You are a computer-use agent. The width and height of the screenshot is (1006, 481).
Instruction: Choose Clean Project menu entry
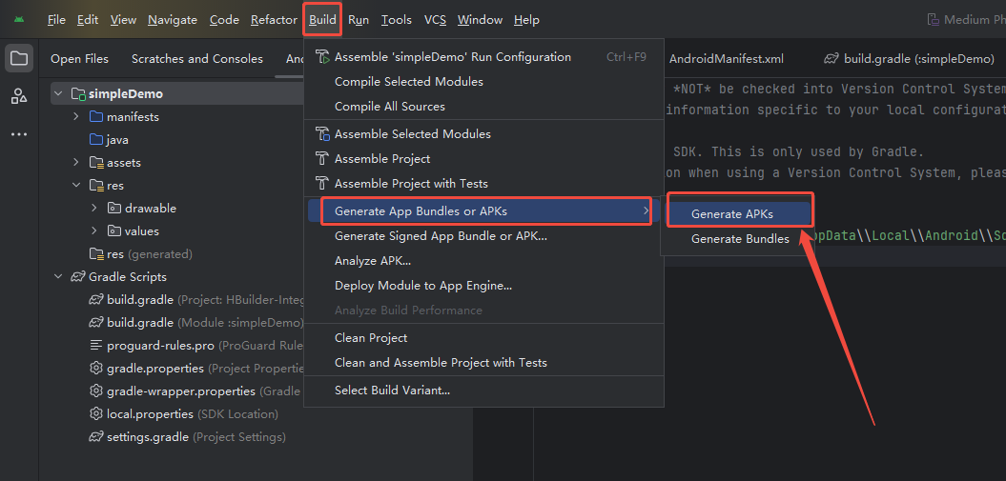(x=371, y=338)
